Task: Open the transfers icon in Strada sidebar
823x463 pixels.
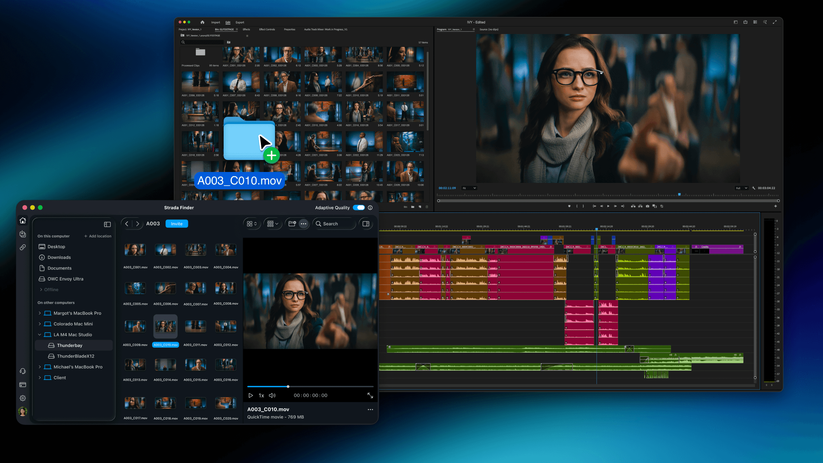Action: [23, 234]
